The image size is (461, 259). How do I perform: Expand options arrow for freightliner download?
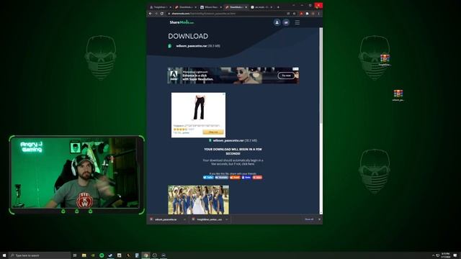(x=227, y=219)
